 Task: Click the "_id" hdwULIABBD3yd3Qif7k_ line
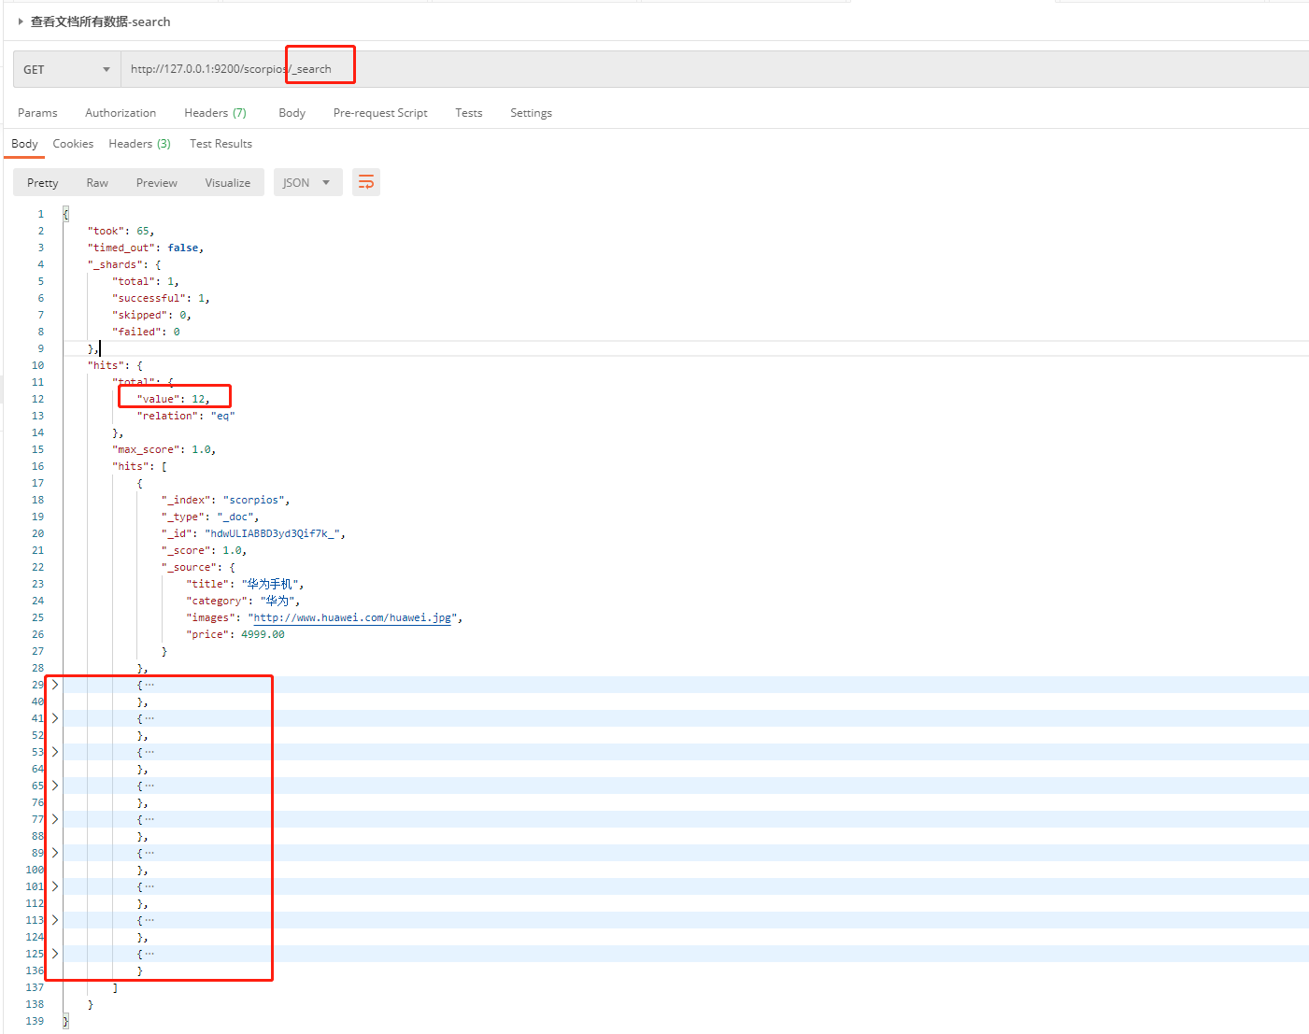[x=253, y=533]
